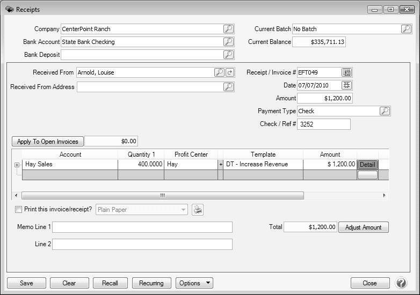
Task: Click the Recall button
Action: click(x=110, y=283)
